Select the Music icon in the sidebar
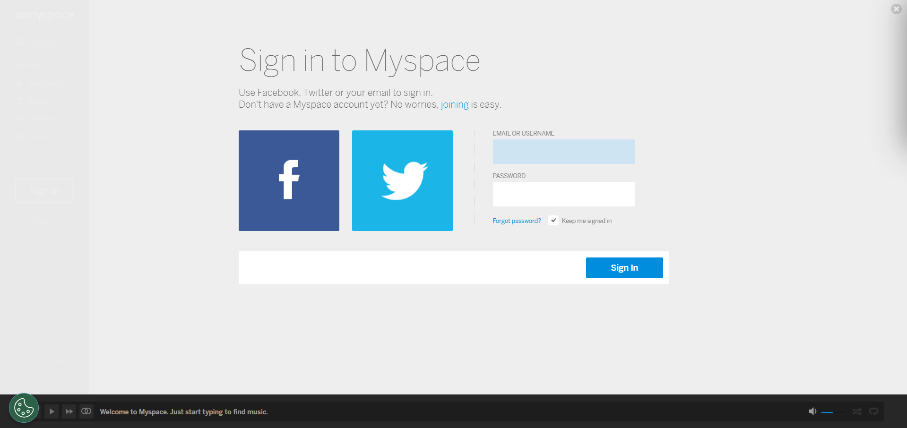Screen dimensions: 907x428 click(20, 101)
